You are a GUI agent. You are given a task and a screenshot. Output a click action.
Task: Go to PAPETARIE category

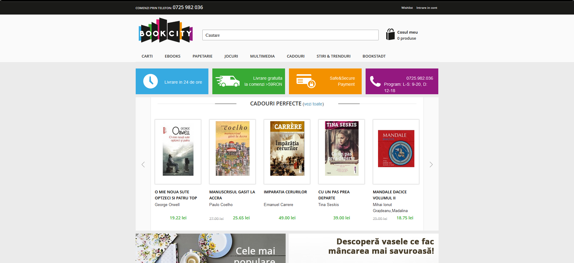point(202,56)
